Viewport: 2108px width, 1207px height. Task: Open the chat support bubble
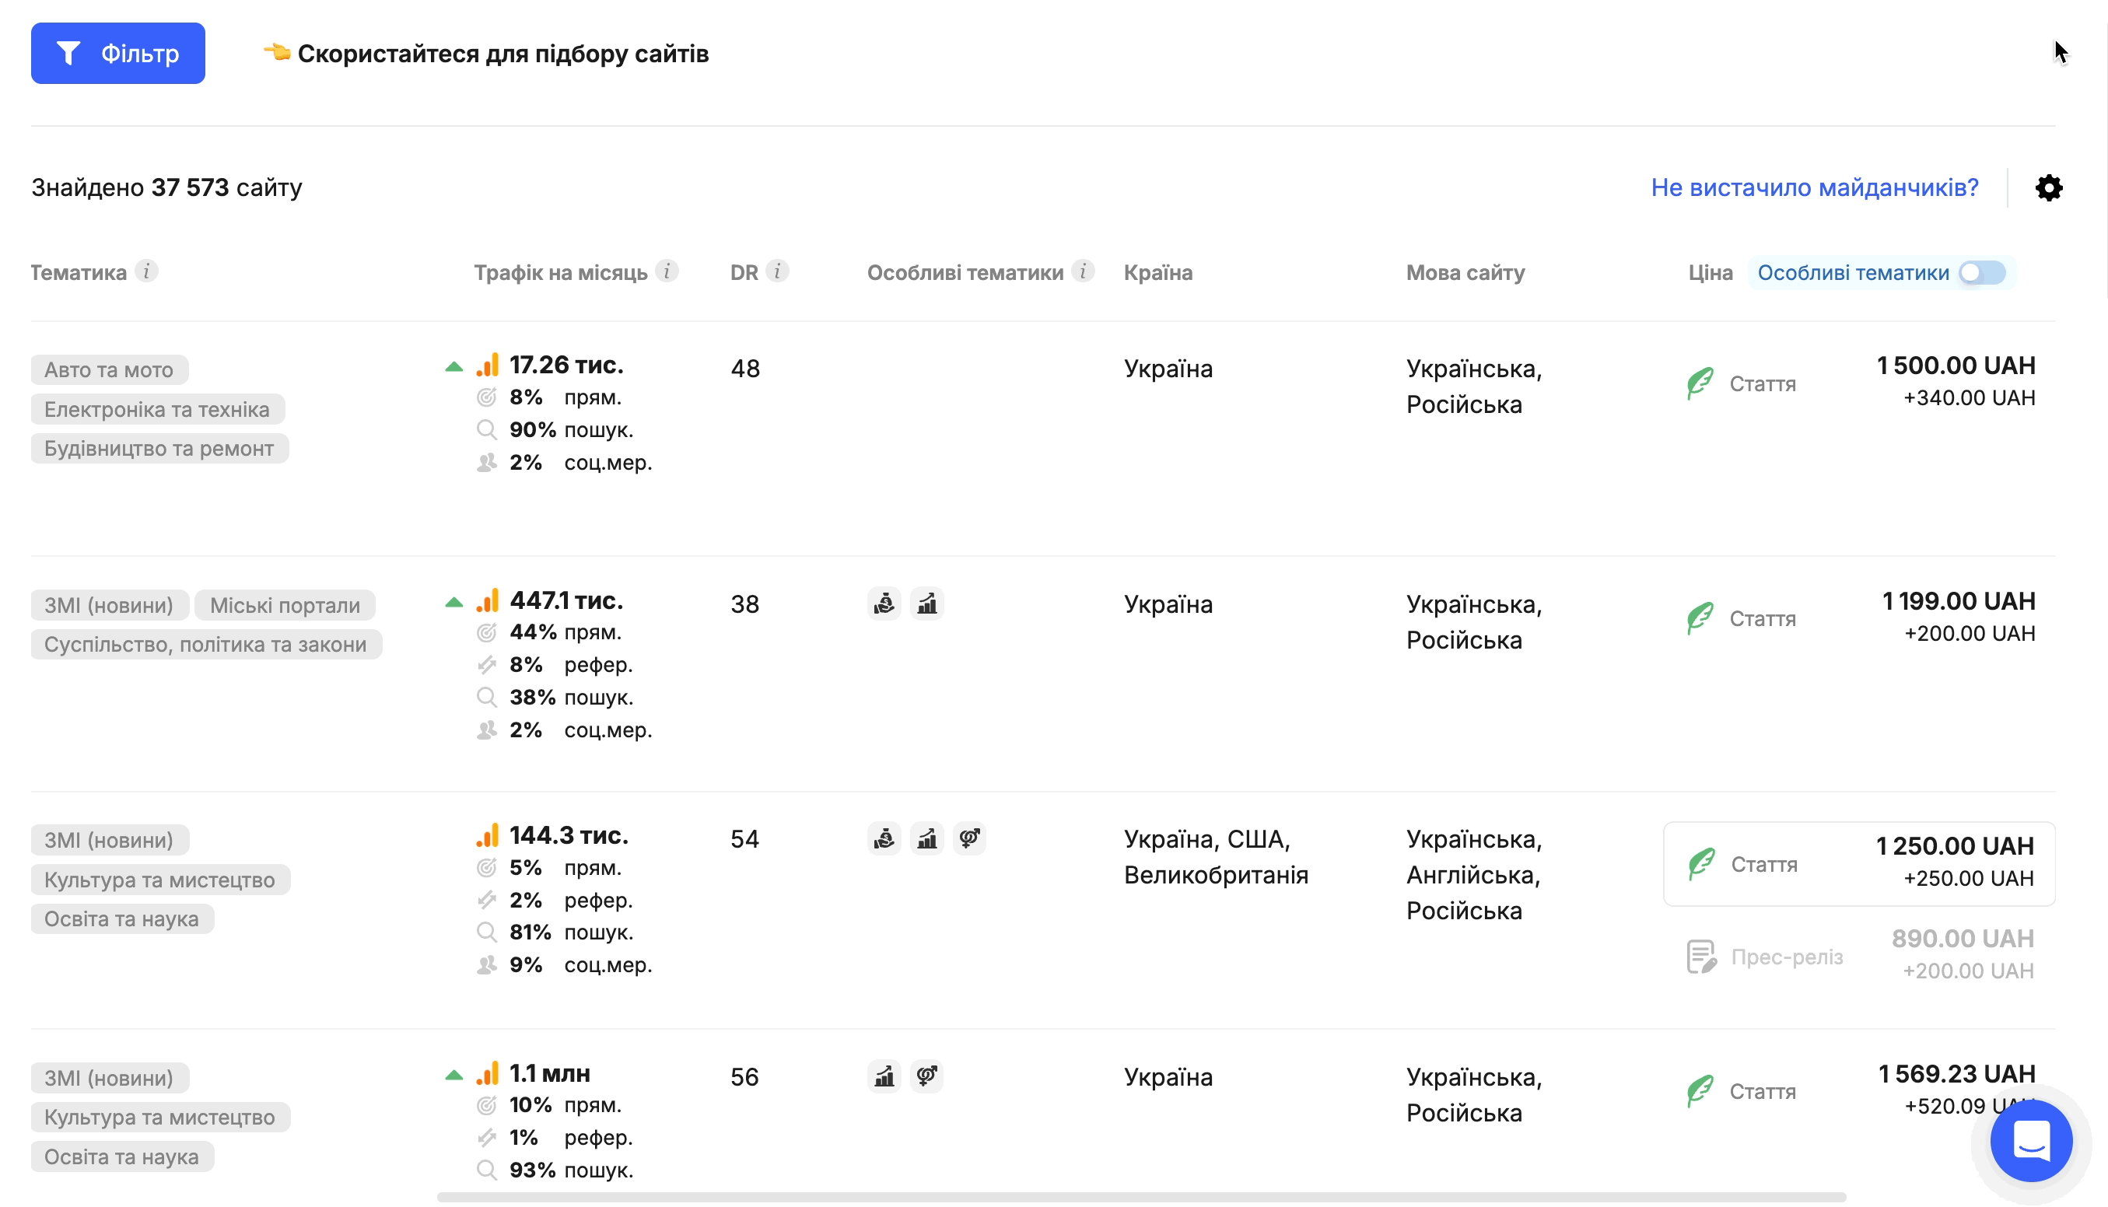2031,1141
